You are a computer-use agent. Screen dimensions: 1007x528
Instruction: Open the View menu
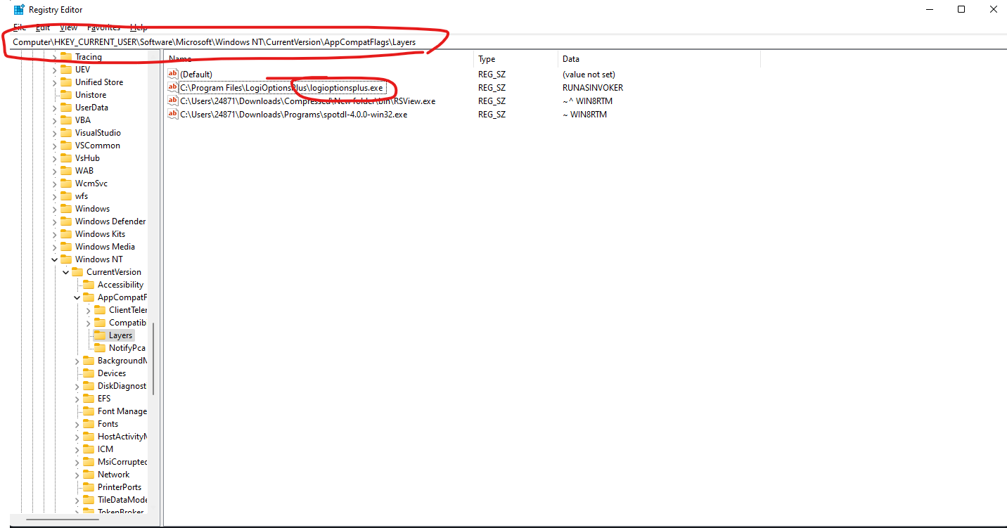point(68,27)
